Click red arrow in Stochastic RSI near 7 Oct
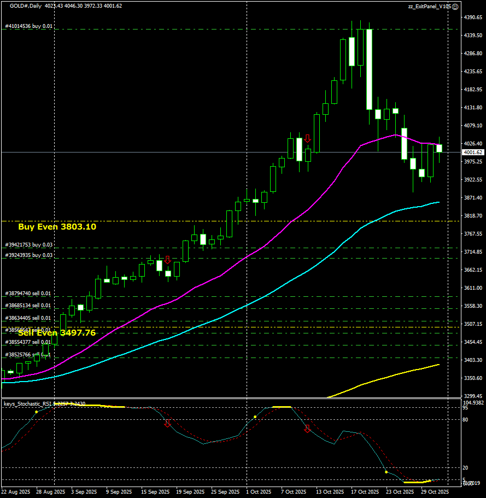 307,429
